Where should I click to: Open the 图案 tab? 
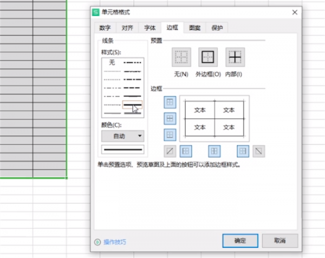click(x=194, y=28)
